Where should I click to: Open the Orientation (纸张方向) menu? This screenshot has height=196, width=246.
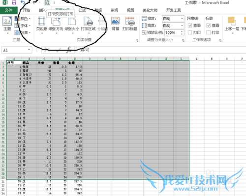click(x=56, y=25)
